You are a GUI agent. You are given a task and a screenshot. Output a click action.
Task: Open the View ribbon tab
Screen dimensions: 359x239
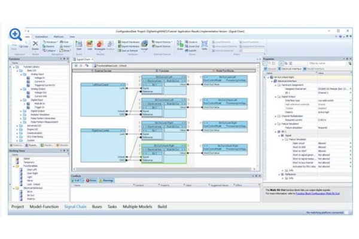coord(72,36)
